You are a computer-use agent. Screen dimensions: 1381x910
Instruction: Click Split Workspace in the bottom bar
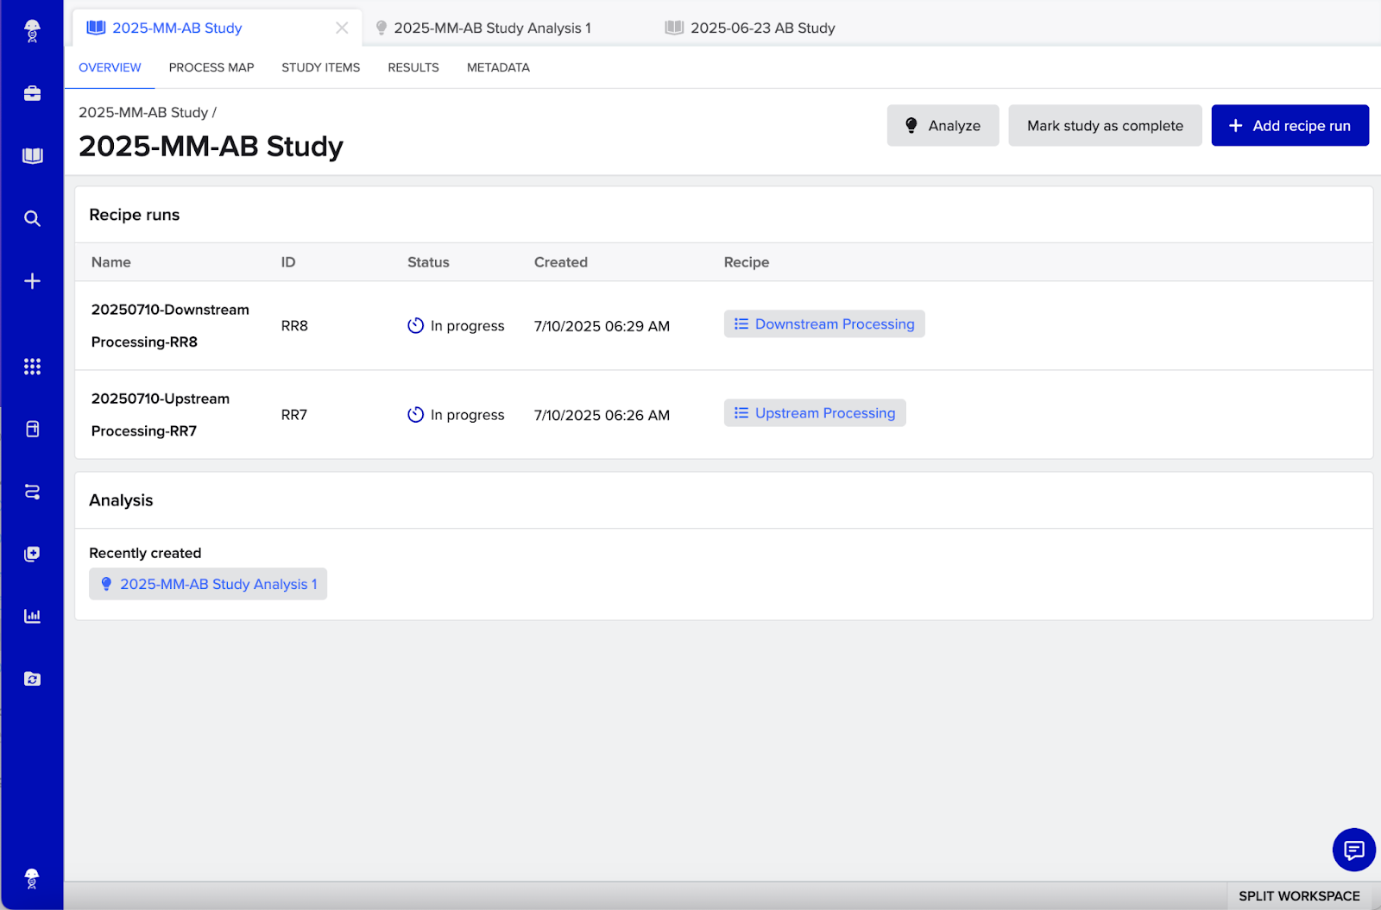[1299, 896]
